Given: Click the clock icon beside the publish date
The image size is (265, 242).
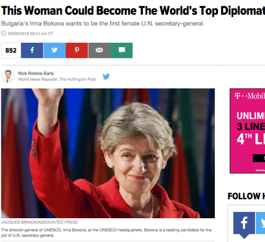Looking at the screenshot, I should [4, 33].
